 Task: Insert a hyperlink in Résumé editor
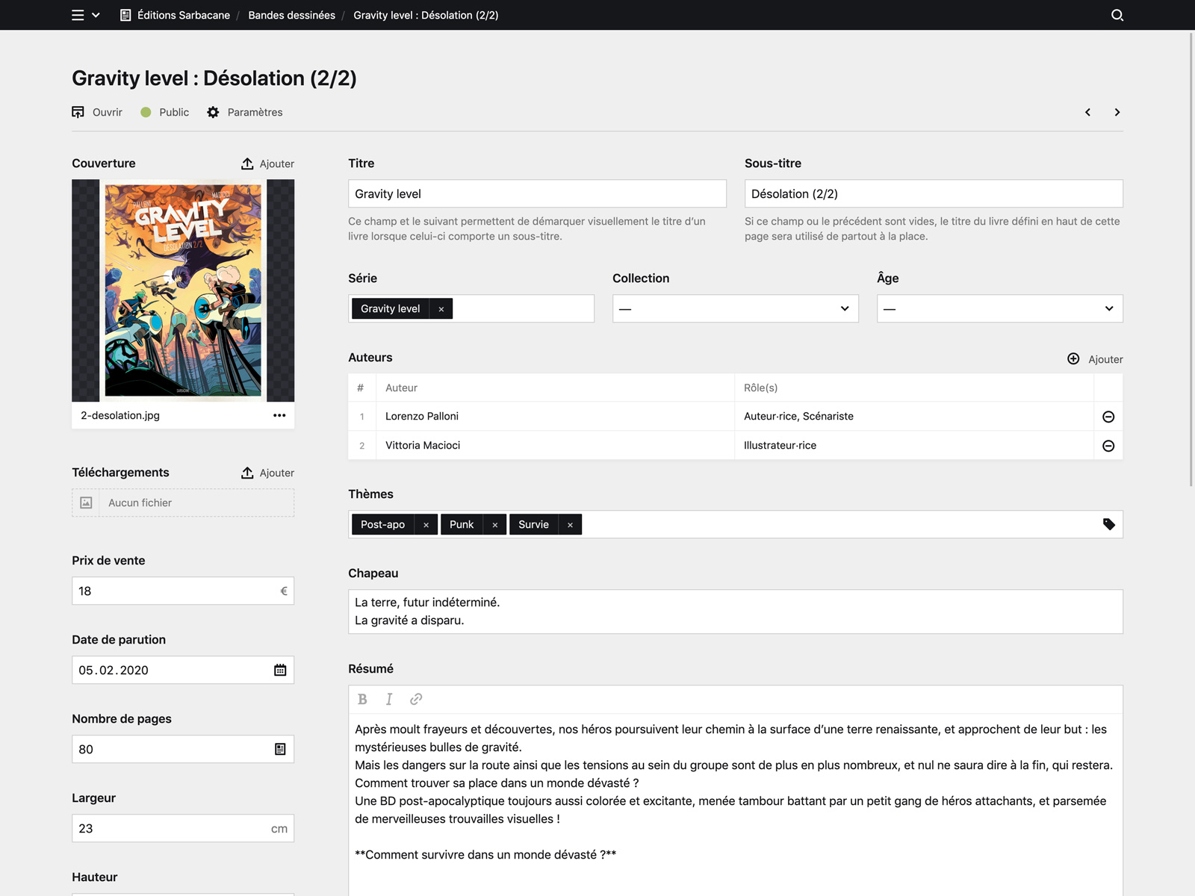(x=416, y=699)
